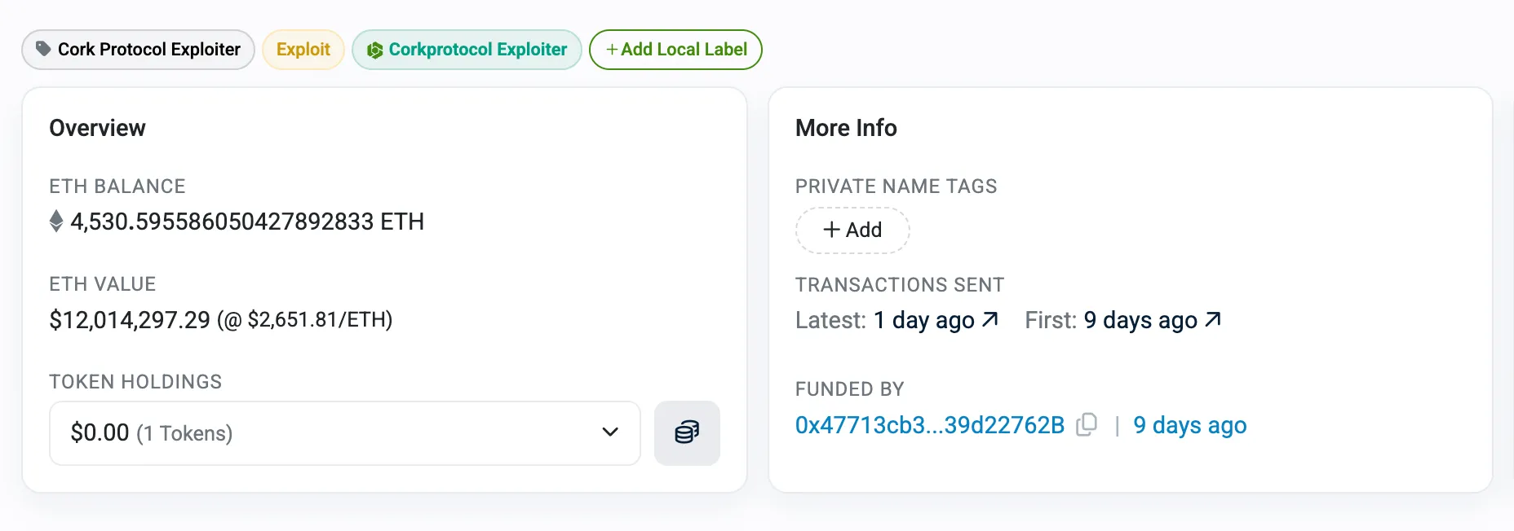1514x531 pixels.
Task: Click the ETH balance amount 4,530.59 ETH
Action: pyautogui.click(x=247, y=222)
